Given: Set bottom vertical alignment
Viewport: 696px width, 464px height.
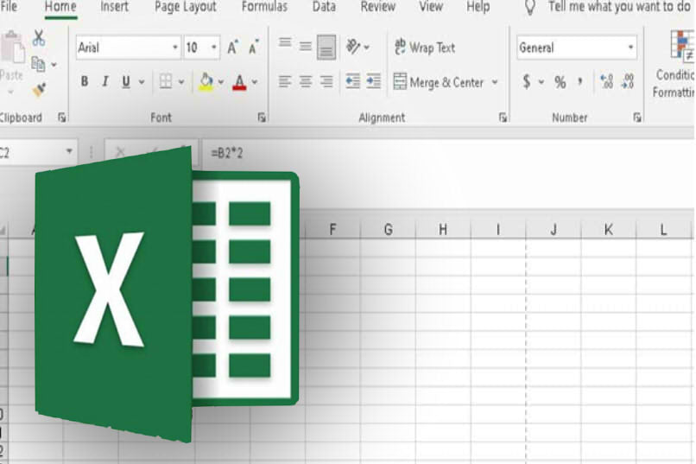Looking at the screenshot, I should (326, 47).
